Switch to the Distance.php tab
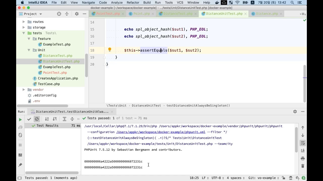 click(x=267, y=14)
